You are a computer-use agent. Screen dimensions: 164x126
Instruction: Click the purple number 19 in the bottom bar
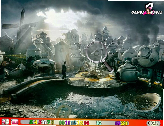(118, 123)
